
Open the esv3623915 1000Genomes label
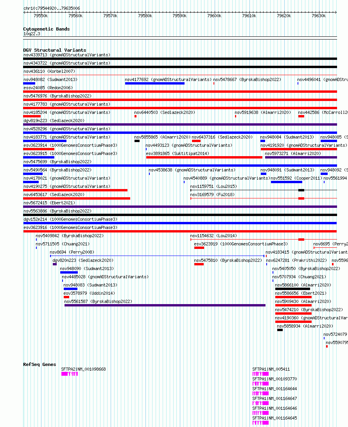coord(70,153)
